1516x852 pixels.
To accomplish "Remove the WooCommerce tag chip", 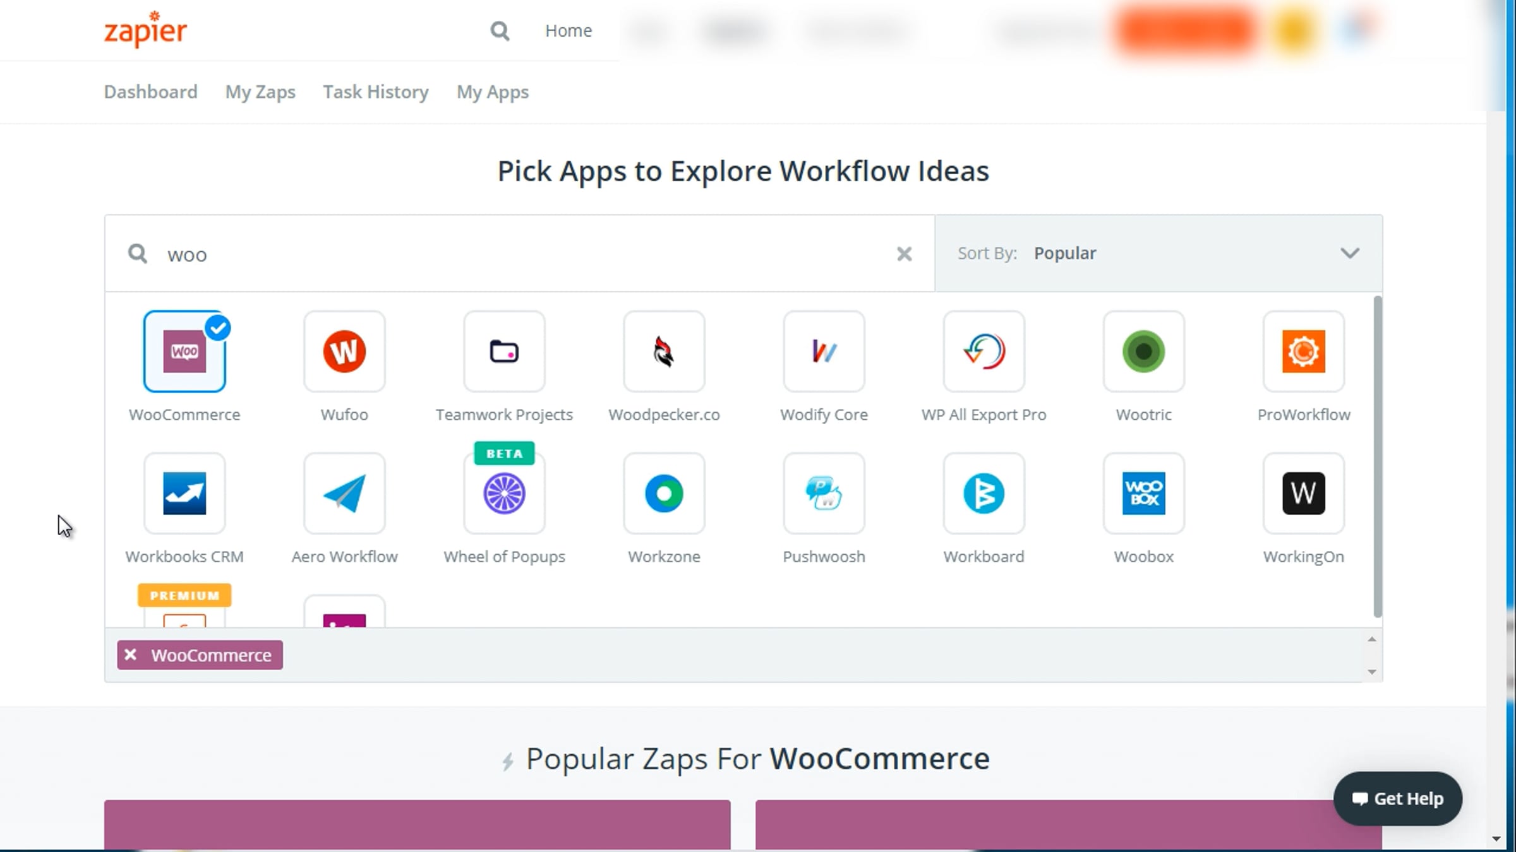I will click(131, 655).
